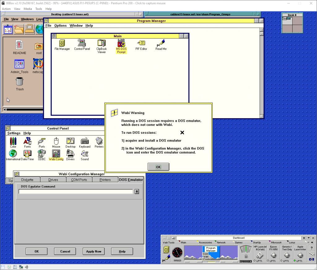317x270 pixels.
Task: Open the Wabi Config icon
Action: click(x=56, y=154)
